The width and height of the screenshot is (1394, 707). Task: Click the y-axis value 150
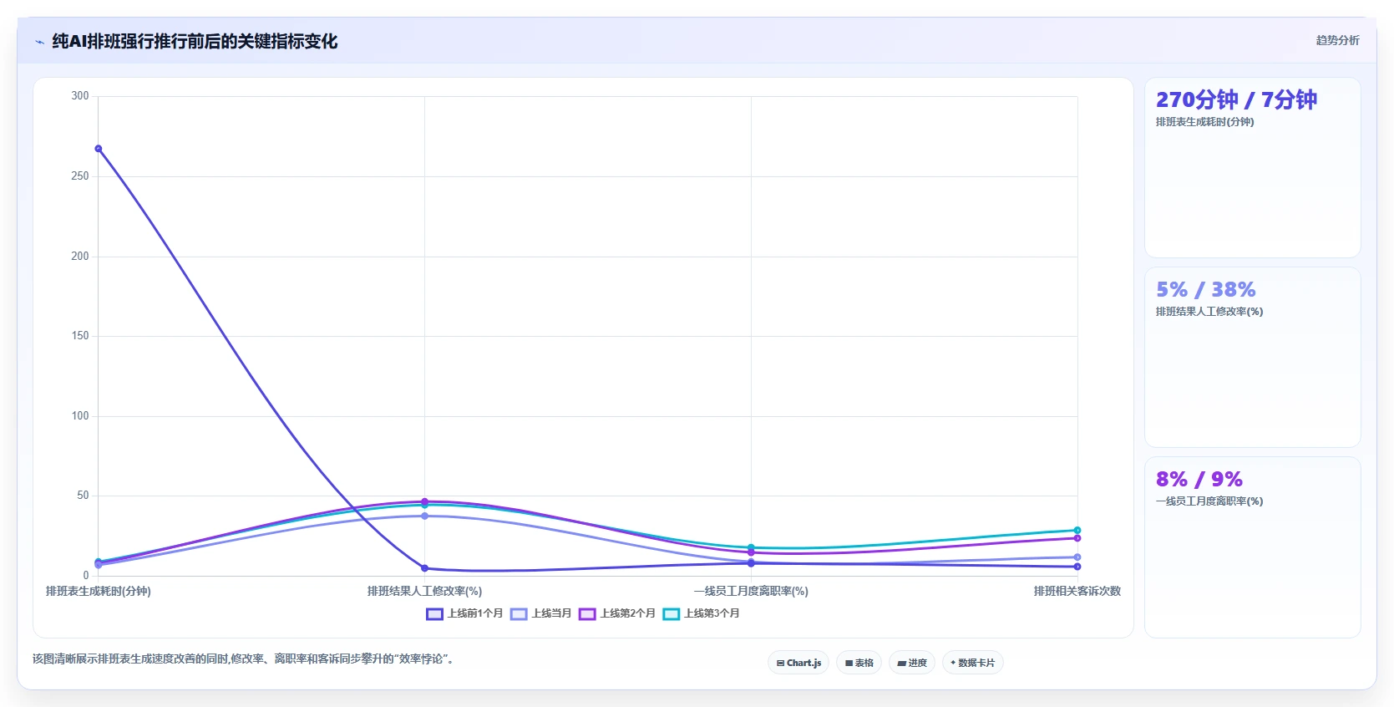(x=79, y=336)
